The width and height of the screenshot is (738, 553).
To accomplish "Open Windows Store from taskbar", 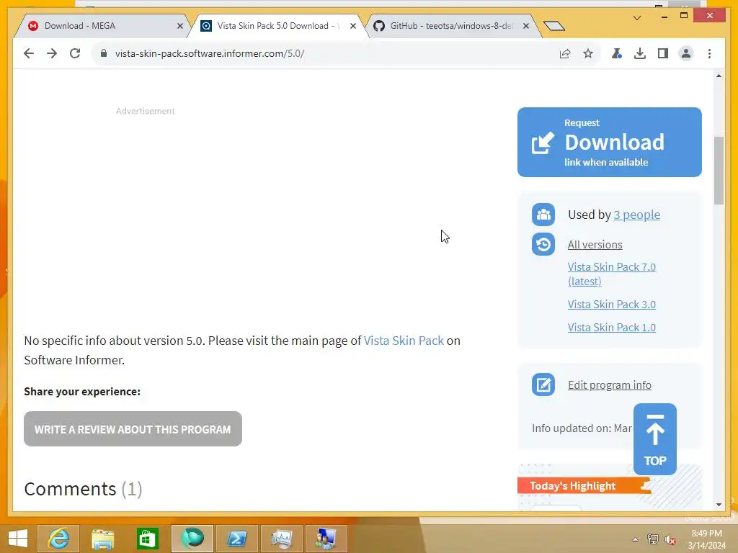I will [147, 539].
